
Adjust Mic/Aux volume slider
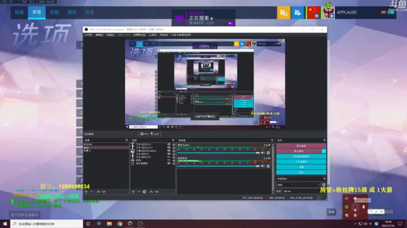(x=219, y=153)
